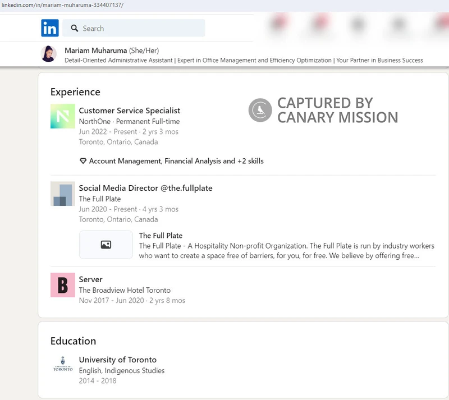Open Social Media Director @the.fullplate title

coord(146,188)
